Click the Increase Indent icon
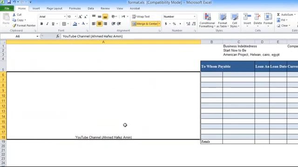 pyautogui.click(x=119, y=24)
